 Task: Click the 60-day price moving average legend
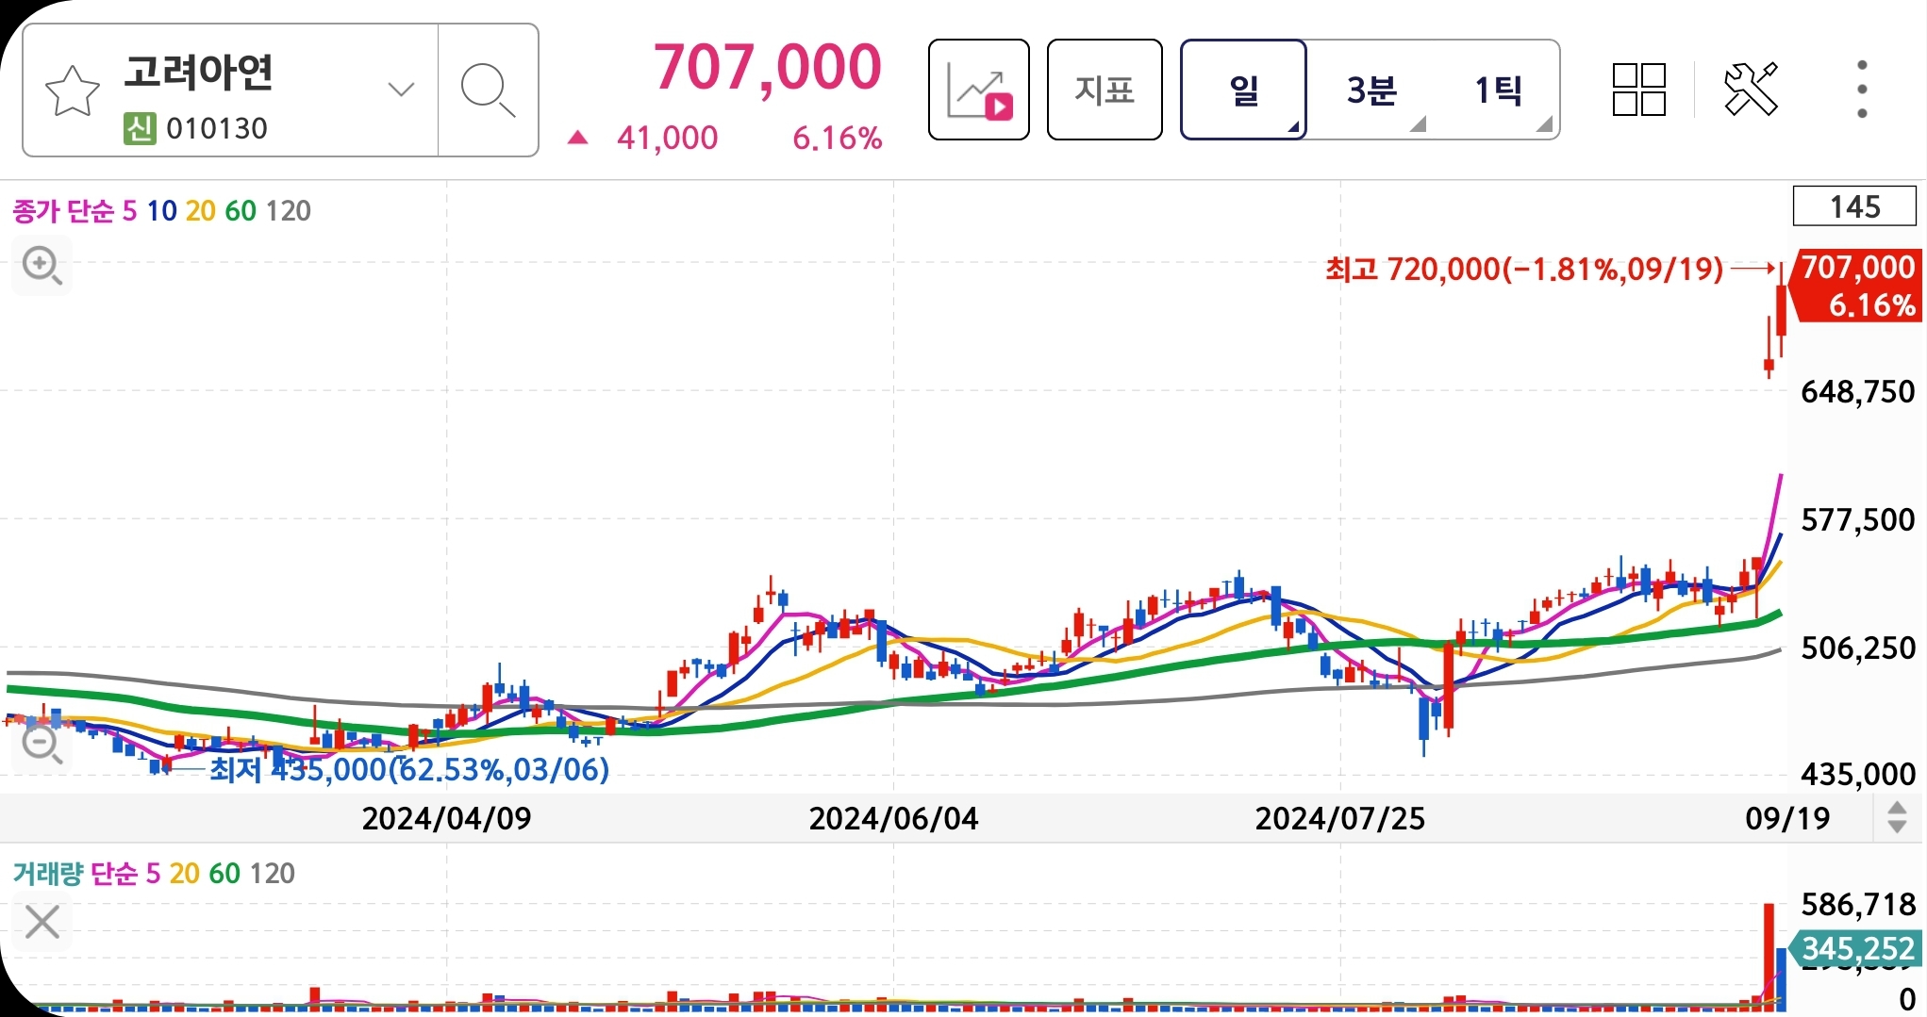[x=241, y=210]
